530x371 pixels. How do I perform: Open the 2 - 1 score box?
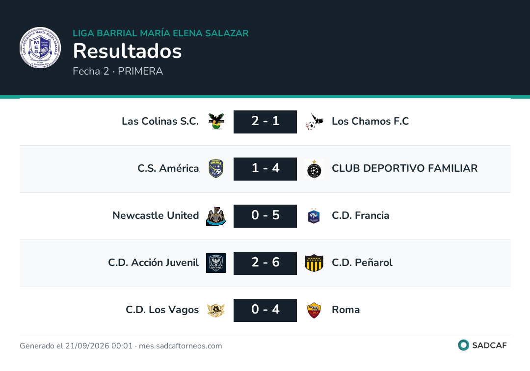pyautogui.click(x=265, y=122)
